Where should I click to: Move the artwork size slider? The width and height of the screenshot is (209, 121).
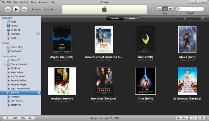pyautogui.click(x=185, y=19)
